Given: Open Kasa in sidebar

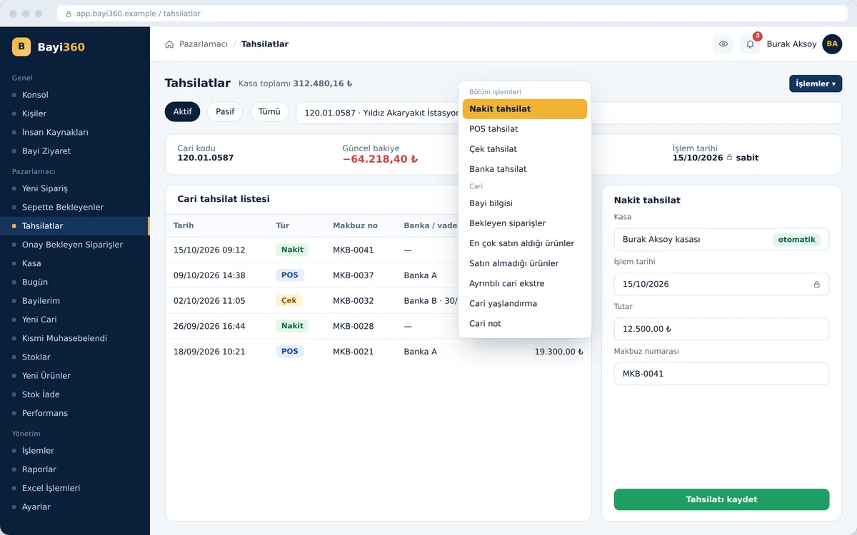Looking at the screenshot, I should tap(75, 263).
